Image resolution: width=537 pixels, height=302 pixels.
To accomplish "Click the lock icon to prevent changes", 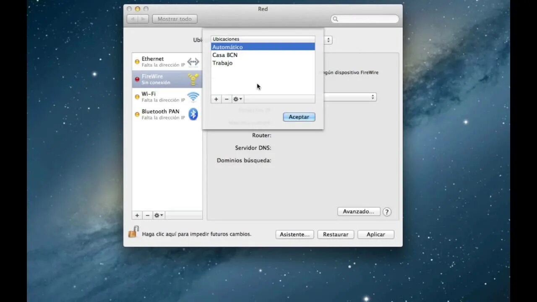I will [x=133, y=232].
